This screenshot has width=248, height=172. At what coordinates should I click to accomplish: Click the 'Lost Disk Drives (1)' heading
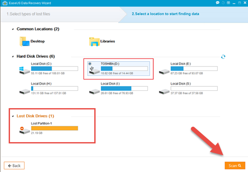point(35,116)
